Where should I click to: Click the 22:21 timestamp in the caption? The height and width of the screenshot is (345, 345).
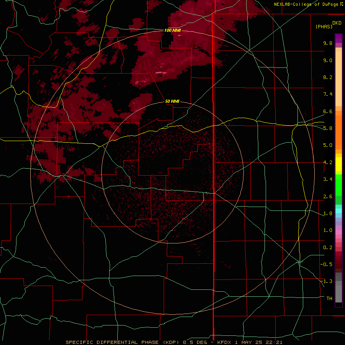tap(275, 342)
